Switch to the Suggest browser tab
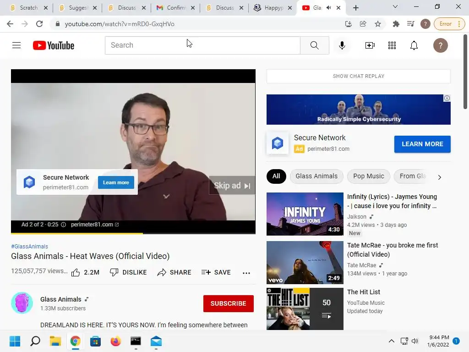This screenshot has height=352, width=469. coord(78,8)
